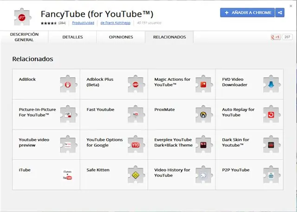The image size is (297, 212).
Task: Click the Magic Actions for YouTube icon
Action: (204, 84)
